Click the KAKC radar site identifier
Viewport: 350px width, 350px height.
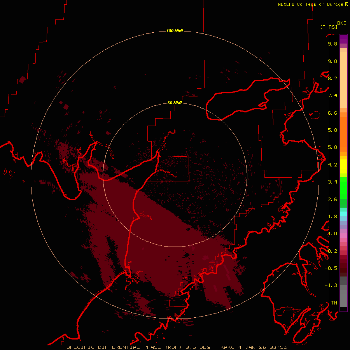(227, 347)
